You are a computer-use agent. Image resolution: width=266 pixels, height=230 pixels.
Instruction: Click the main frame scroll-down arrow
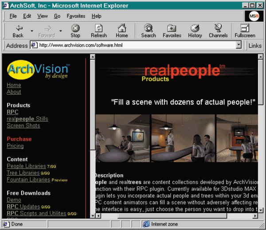261,210
